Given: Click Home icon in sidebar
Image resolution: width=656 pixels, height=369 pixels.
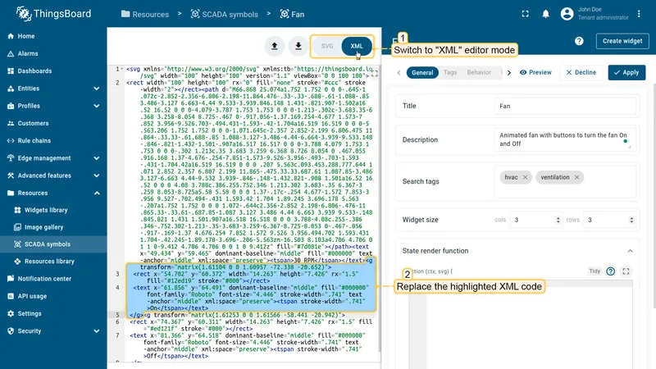Looking at the screenshot, I should [11, 36].
